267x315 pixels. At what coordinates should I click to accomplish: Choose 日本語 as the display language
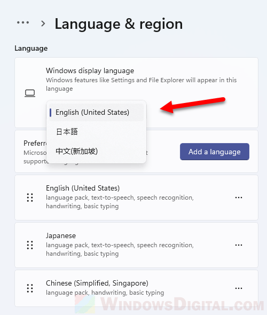[97, 132]
